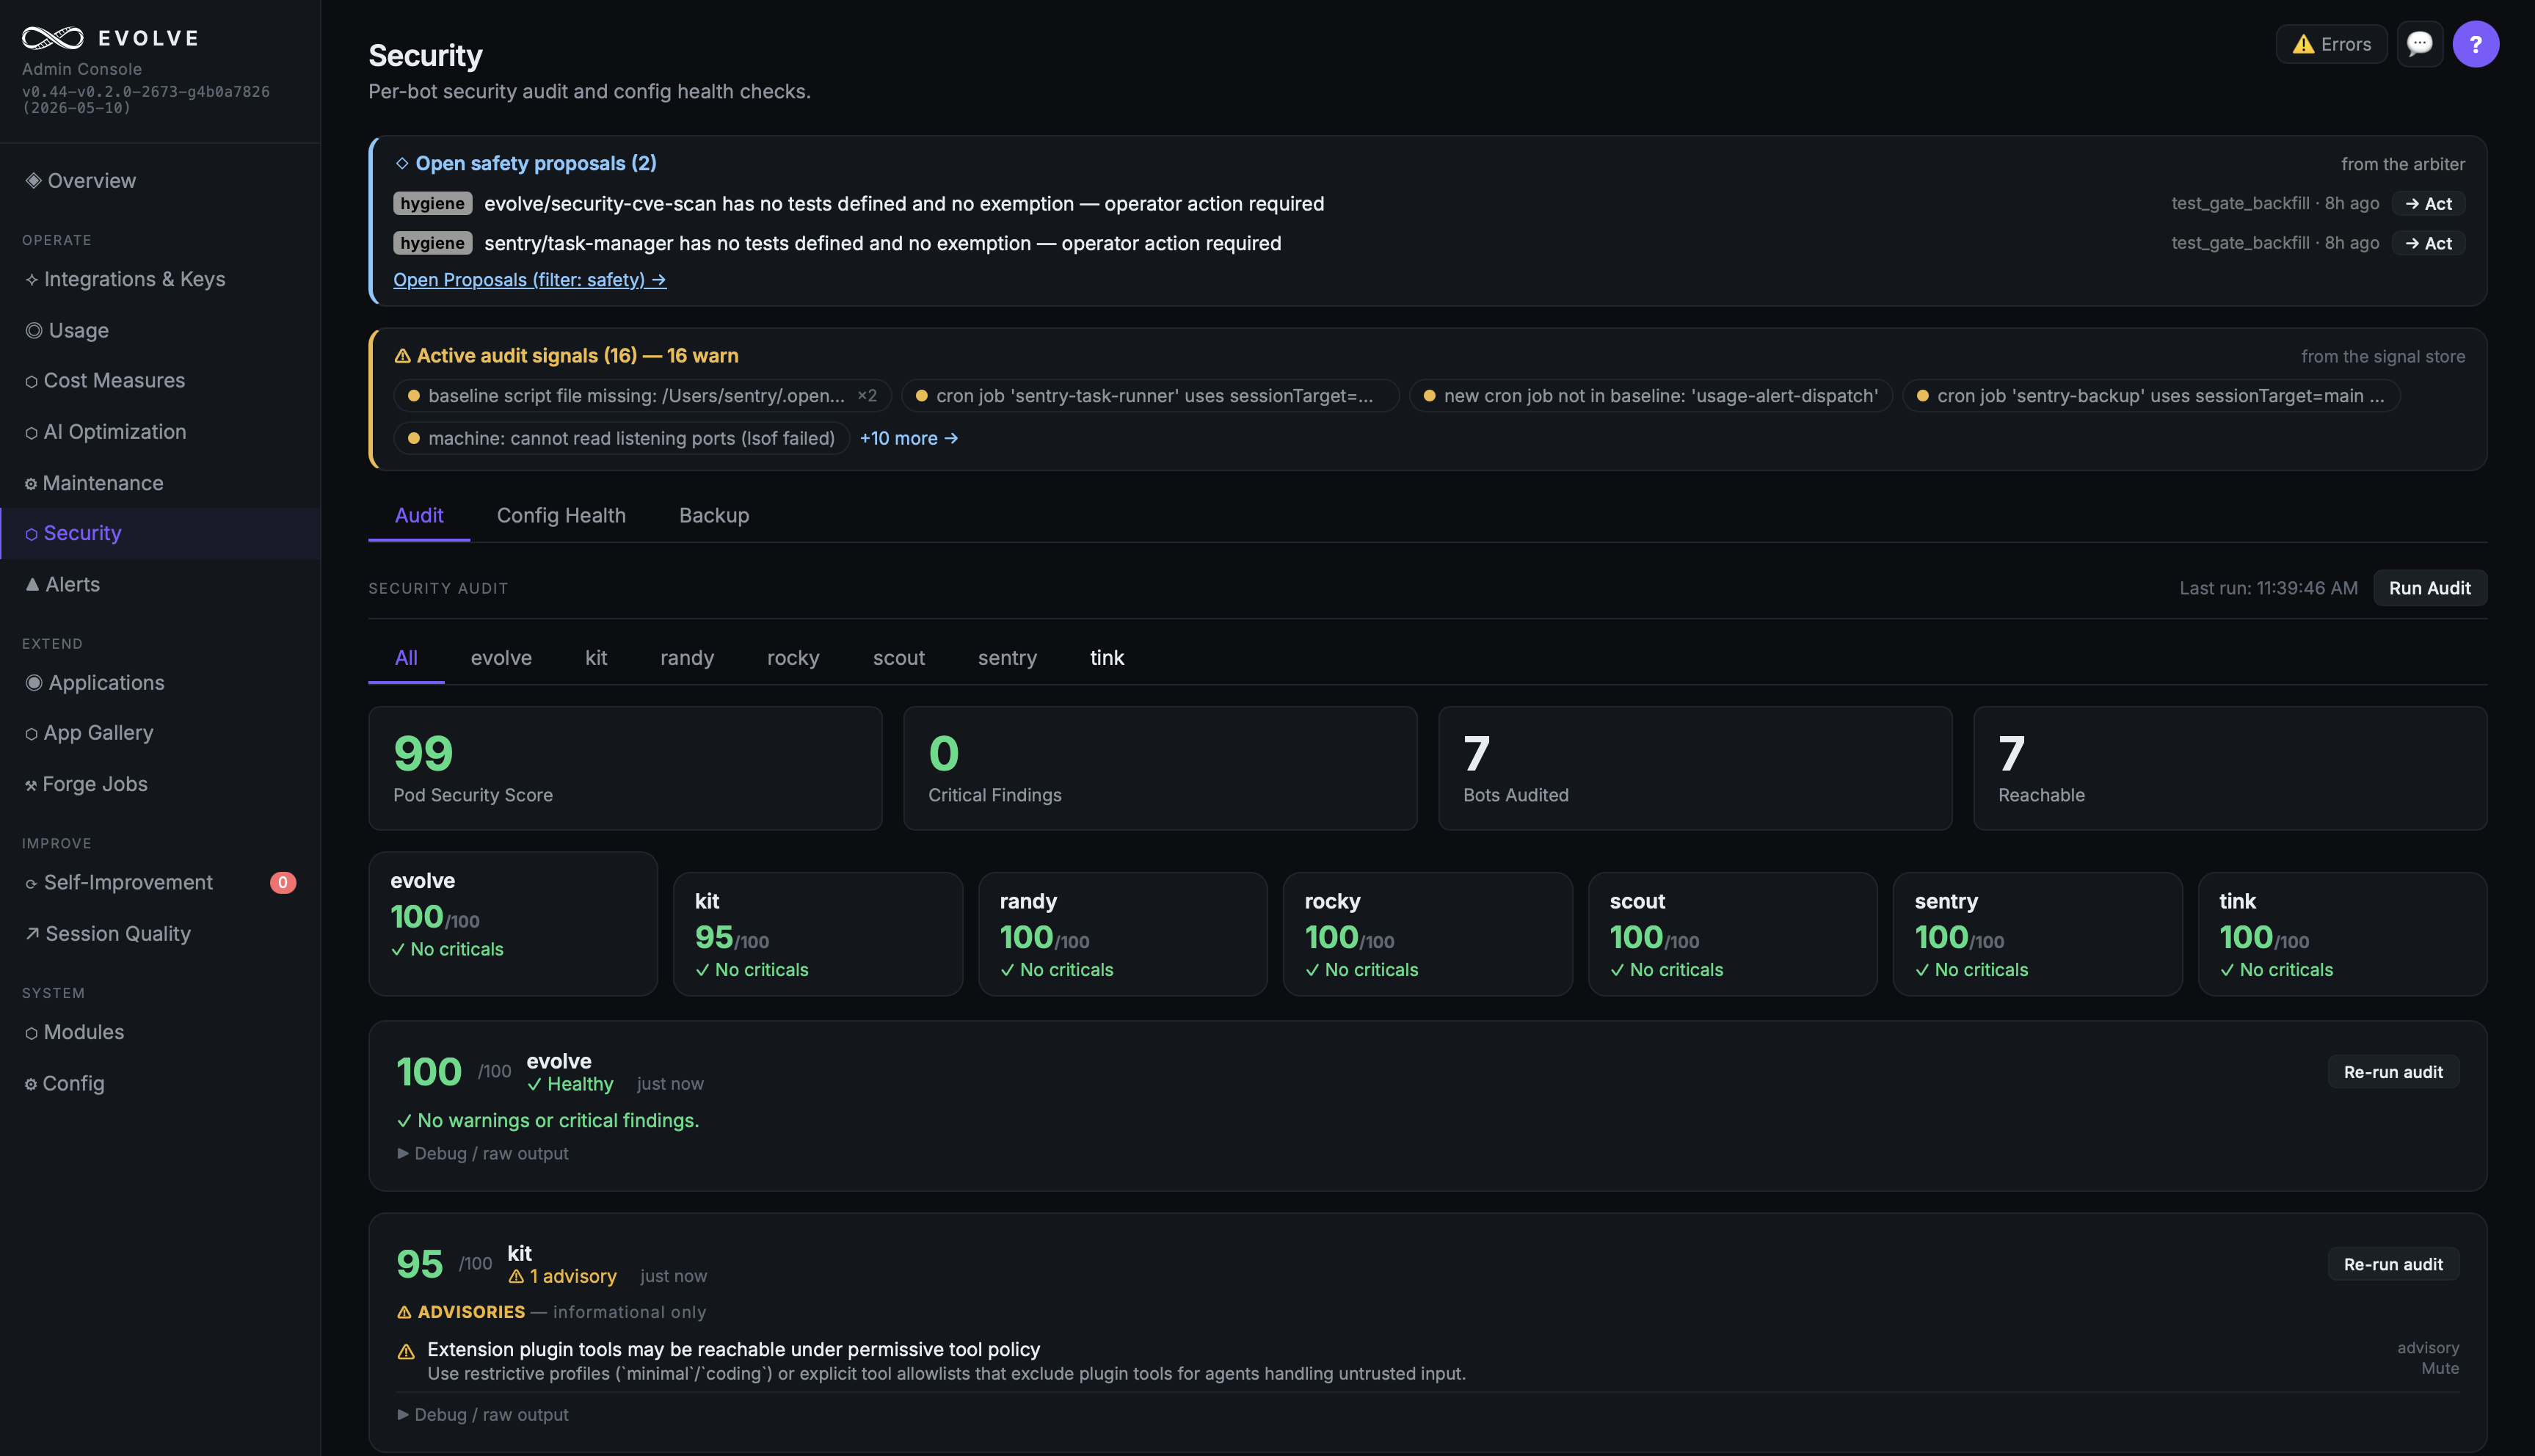Select the scout score card
2535x1456 pixels.
point(1733,934)
